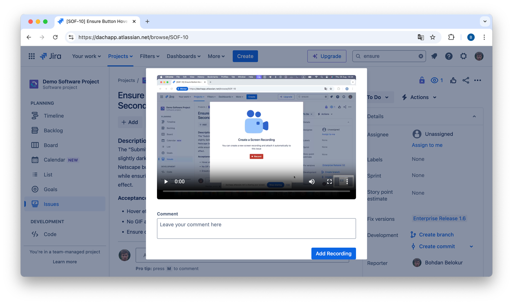Click the Assign to me link

pyautogui.click(x=427, y=145)
